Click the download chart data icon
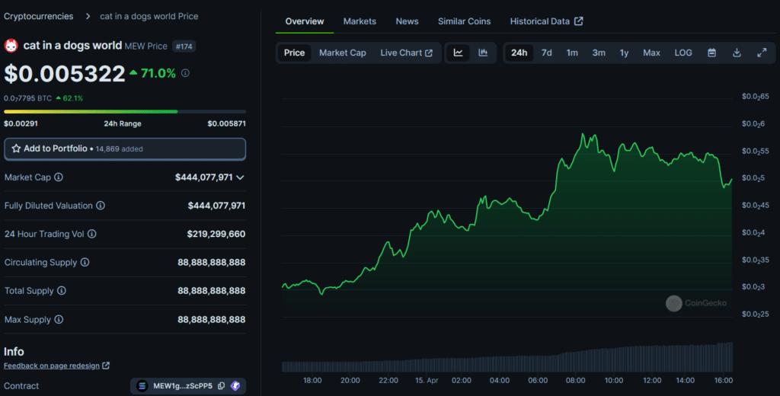Image resolution: width=780 pixels, height=396 pixels. tap(737, 53)
